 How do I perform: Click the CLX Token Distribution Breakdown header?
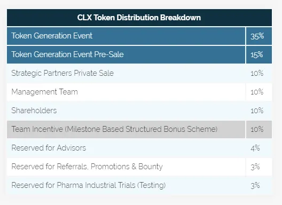point(139,18)
